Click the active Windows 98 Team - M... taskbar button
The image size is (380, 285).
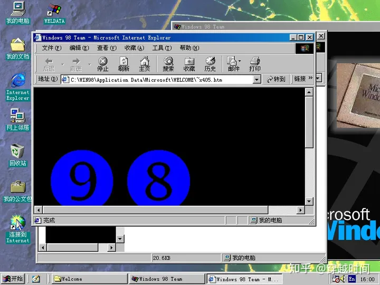[244, 279]
